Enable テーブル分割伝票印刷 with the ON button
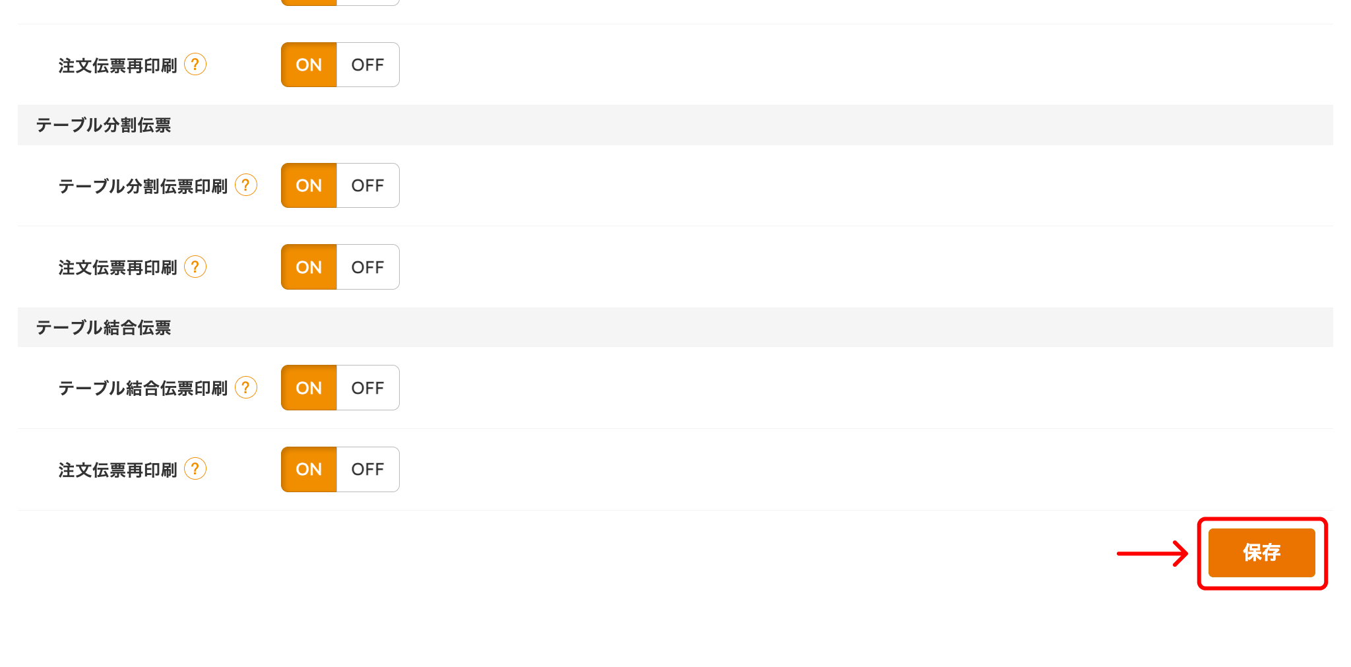This screenshot has height=667, width=1351. pyautogui.click(x=309, y=185)
